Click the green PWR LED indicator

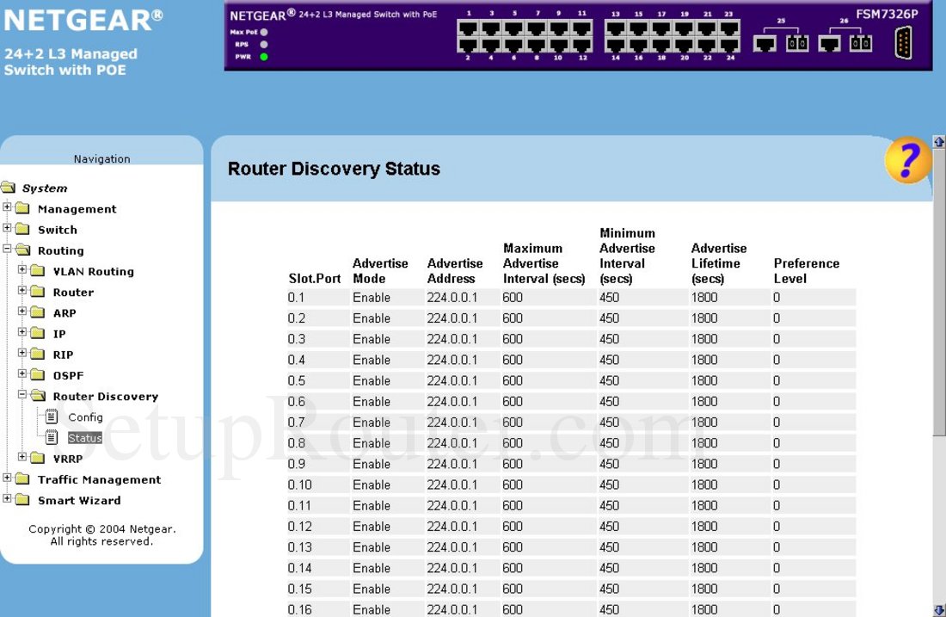tap(264, 57)
